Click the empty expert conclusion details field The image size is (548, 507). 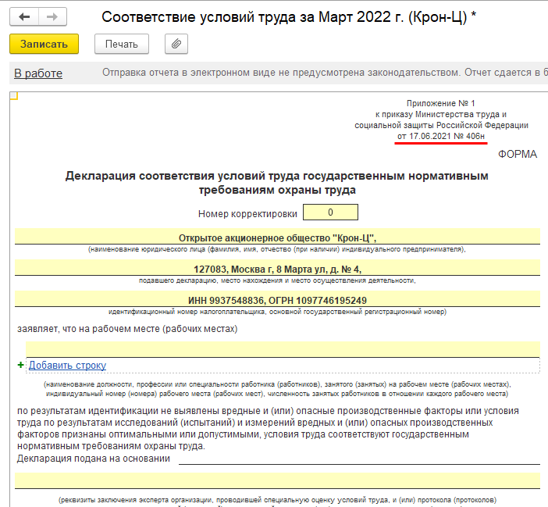(277, 480)
